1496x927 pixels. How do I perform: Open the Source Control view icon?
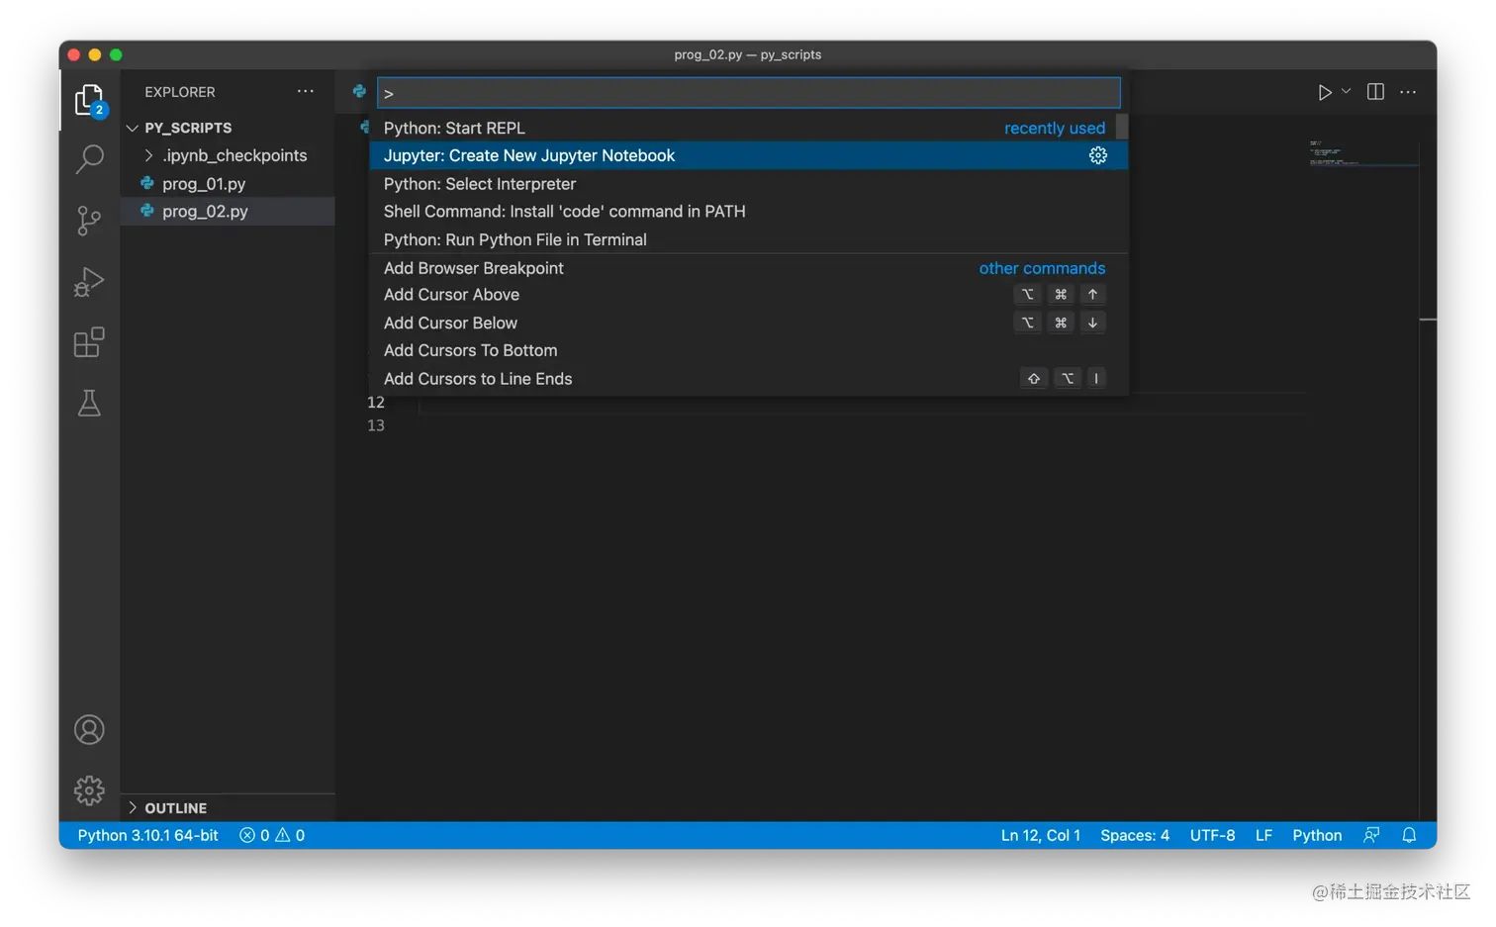click(89, 221)
